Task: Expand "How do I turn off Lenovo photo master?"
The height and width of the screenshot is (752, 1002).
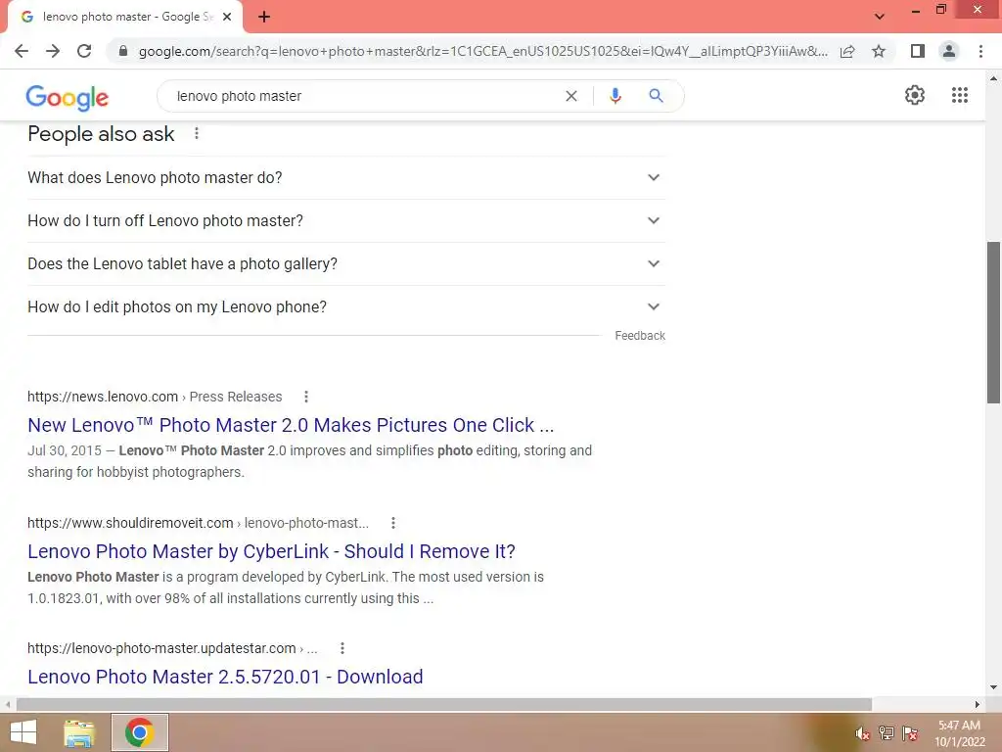Action: tap(345, 220)
